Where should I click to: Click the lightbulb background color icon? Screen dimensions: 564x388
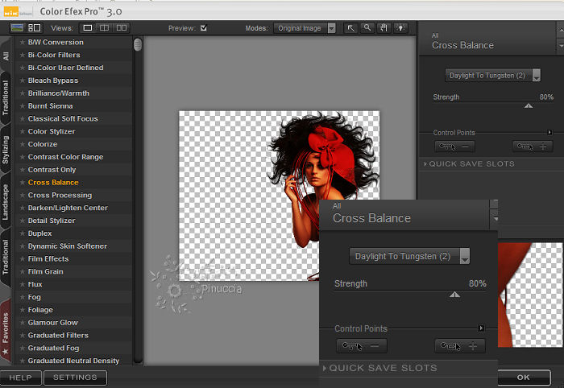point(400,28)
